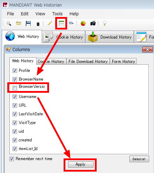Switch to main Cookie History tab
Image resolution: width=154 pixels, height=173 pixels.
point(64,37)
